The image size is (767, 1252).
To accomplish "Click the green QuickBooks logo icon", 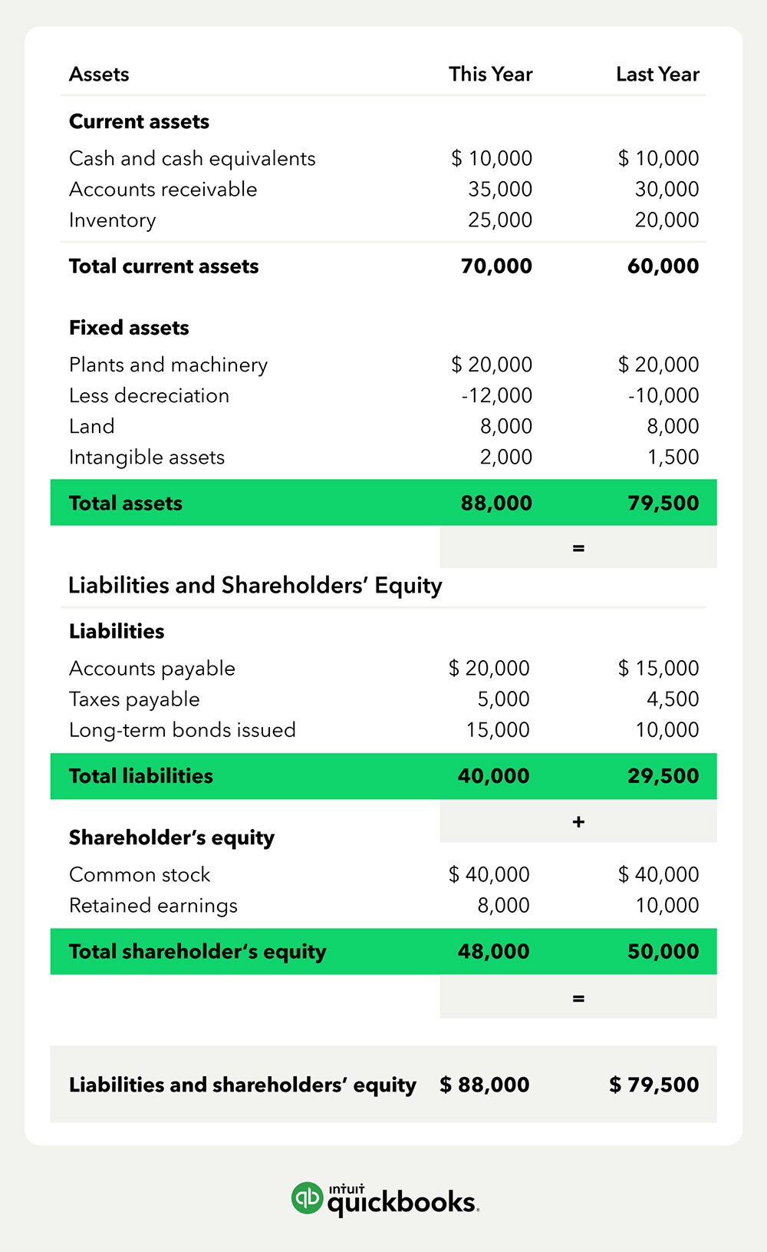I will pos(307,1198).
